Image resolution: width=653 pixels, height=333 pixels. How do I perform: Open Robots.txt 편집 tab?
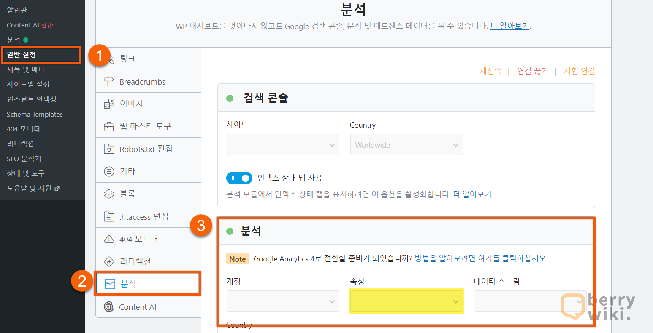point(149,149)
